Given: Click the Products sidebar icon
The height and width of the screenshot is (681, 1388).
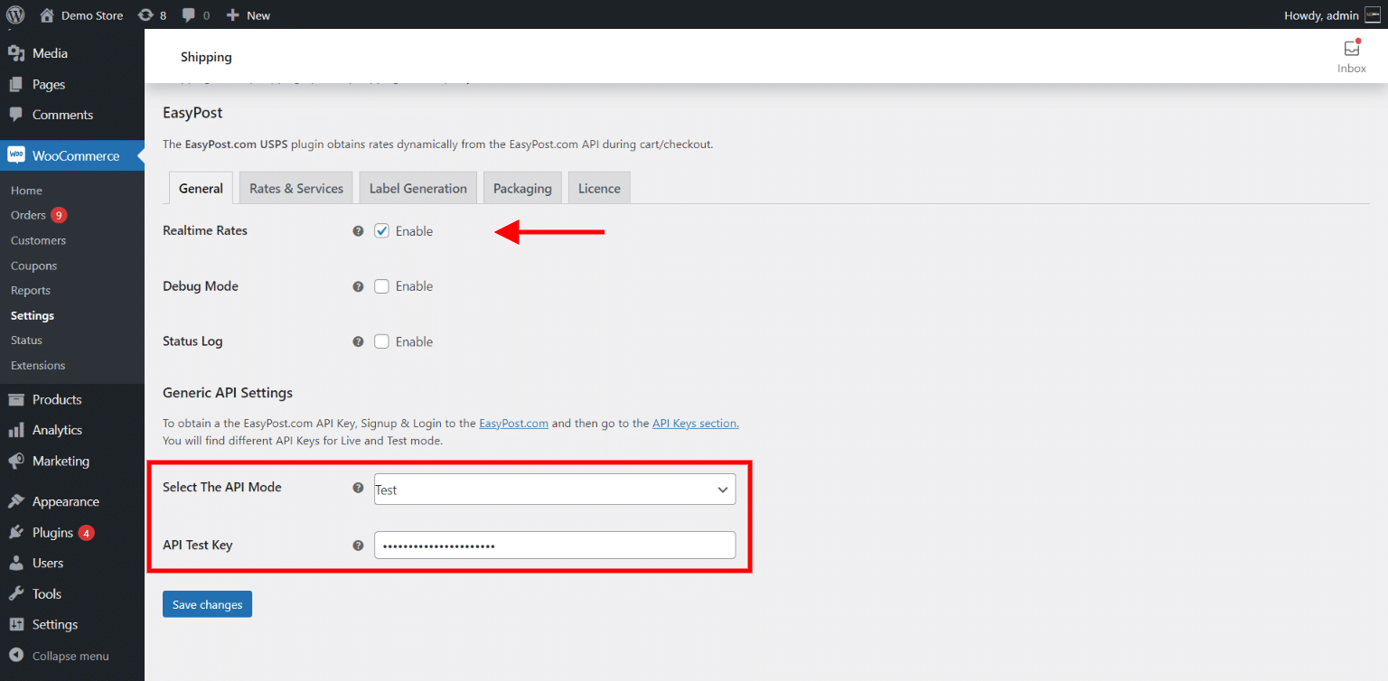Looking at the screenshot, I should tap(16, 399).
